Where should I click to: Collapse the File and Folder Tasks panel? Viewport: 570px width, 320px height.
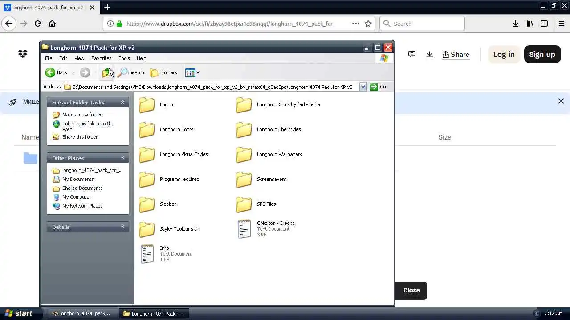coord(122,102)
